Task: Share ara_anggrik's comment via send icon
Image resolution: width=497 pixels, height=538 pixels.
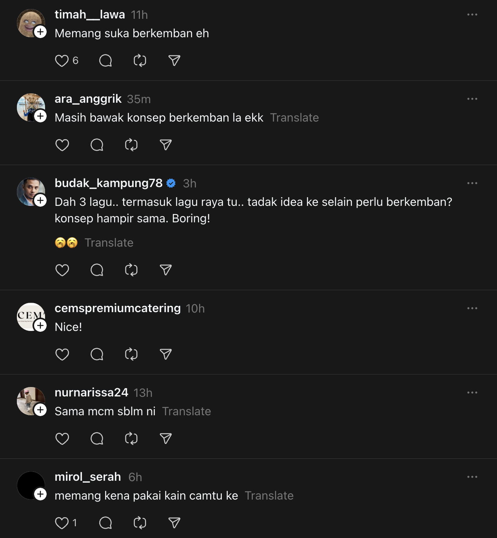Action: (166, 145)
